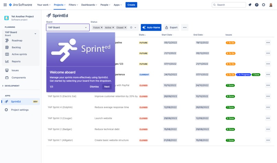Remove the Future status filter tag

(x=102, y=27)
